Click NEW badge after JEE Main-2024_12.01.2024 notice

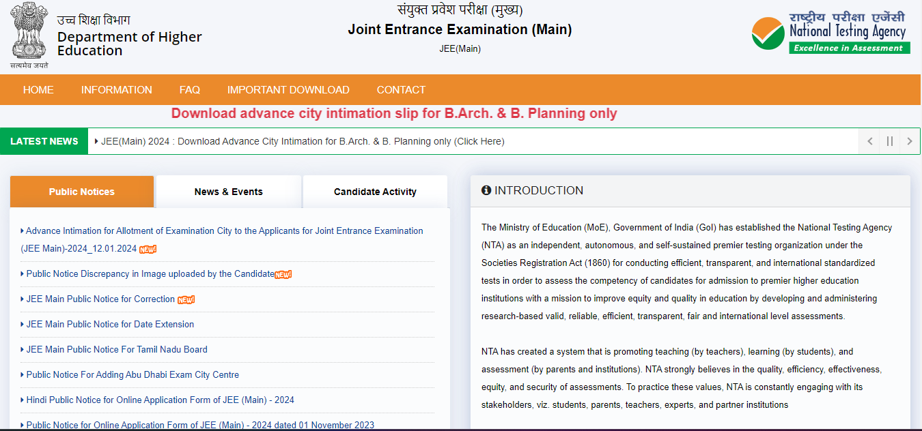pos(148,249)
